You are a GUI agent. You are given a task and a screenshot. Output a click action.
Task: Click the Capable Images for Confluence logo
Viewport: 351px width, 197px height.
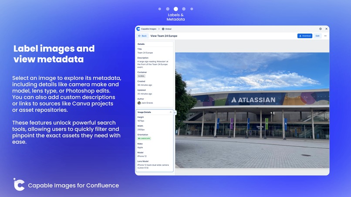[x=19, y=185]
